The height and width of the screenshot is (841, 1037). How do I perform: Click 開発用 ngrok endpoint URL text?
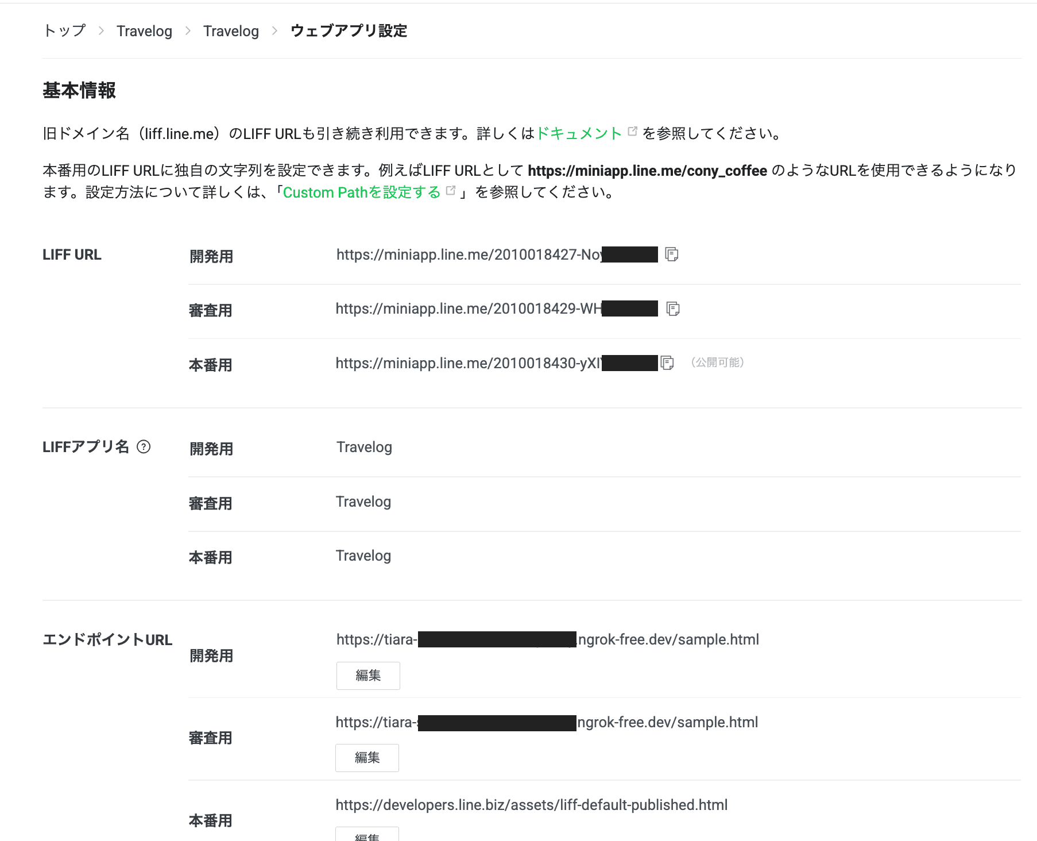pyautogui.click(x=548, y=639)
